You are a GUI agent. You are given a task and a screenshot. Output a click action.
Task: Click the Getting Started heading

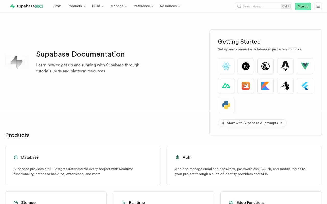239,42
